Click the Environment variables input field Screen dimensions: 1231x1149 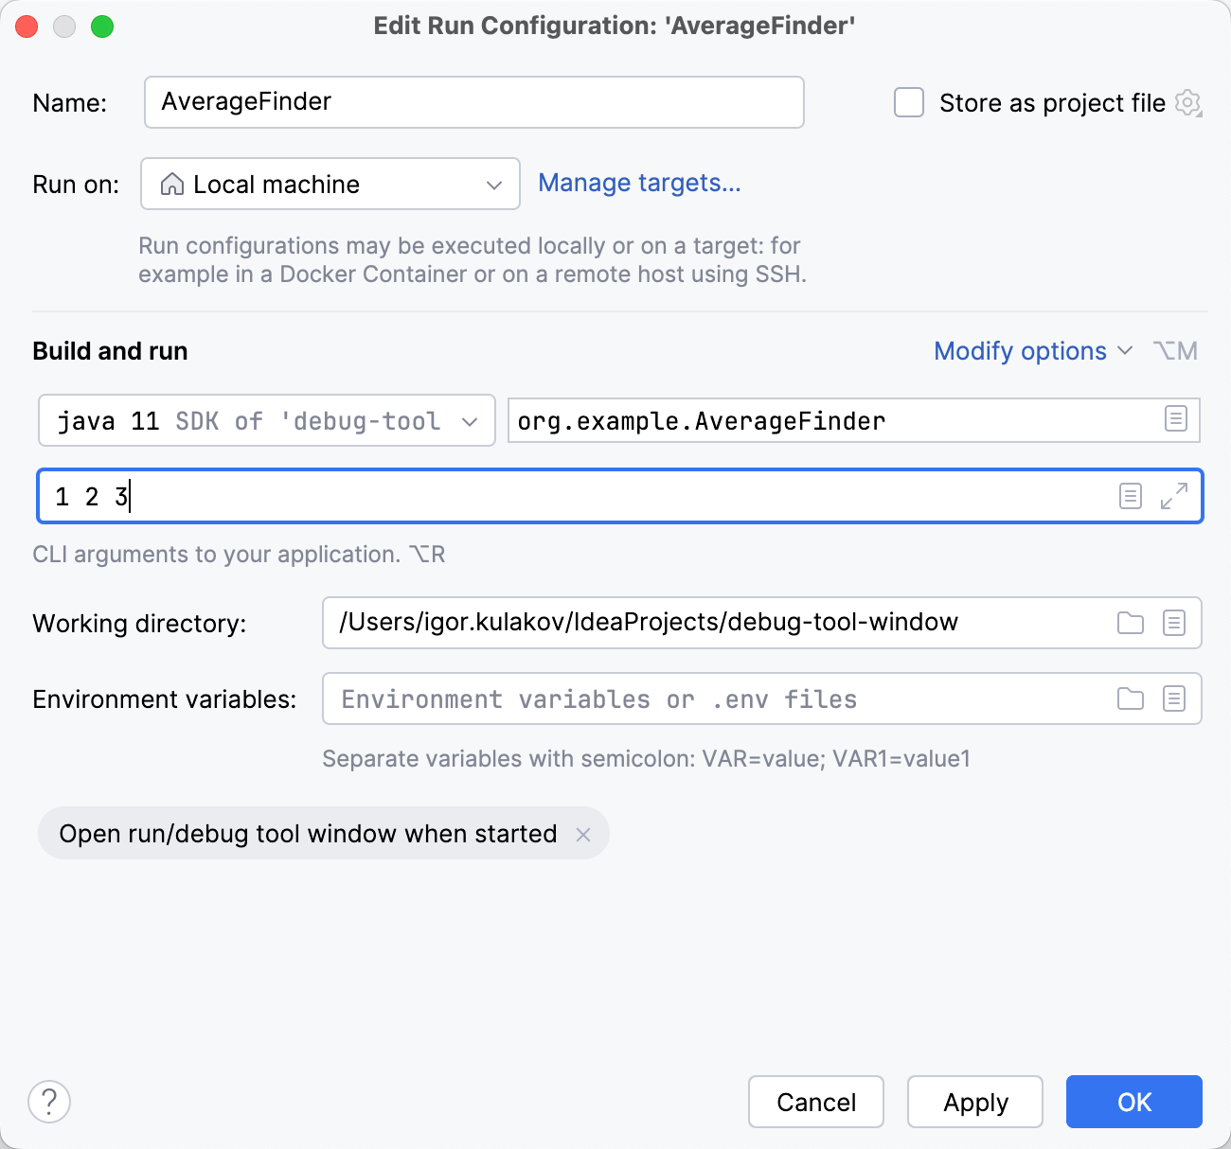663,698
